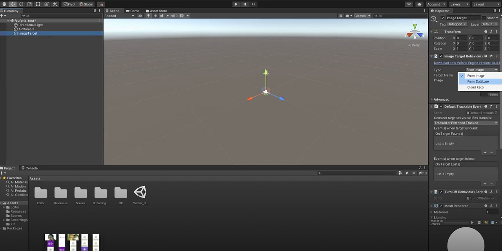Select ImageTarget in Hierarchy
The height and width of the screenshot is (251, 502).
[x=27, y=33]
